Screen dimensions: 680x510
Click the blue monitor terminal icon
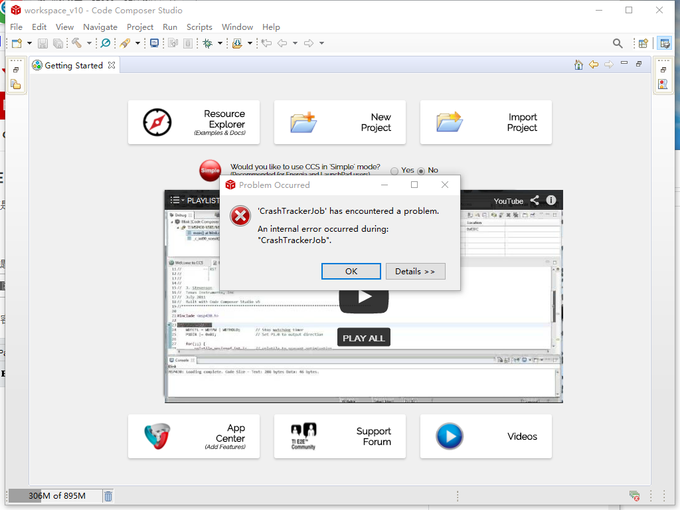click(x=154, y=43)
